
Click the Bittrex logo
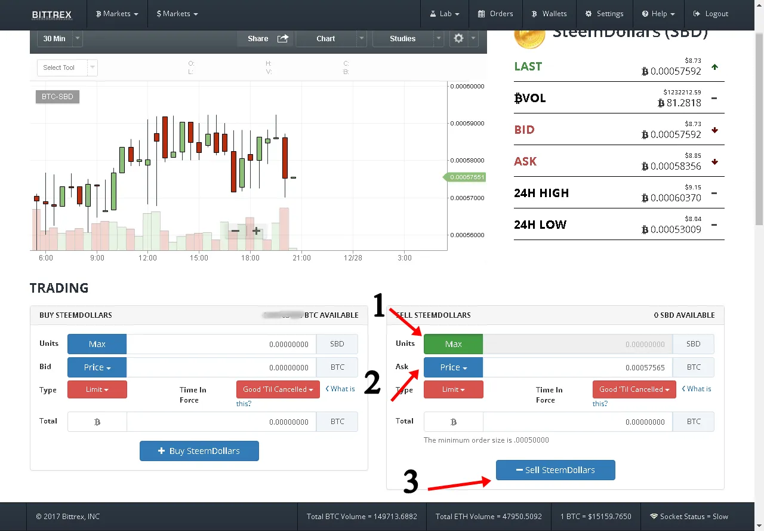(x=53, y=14)
